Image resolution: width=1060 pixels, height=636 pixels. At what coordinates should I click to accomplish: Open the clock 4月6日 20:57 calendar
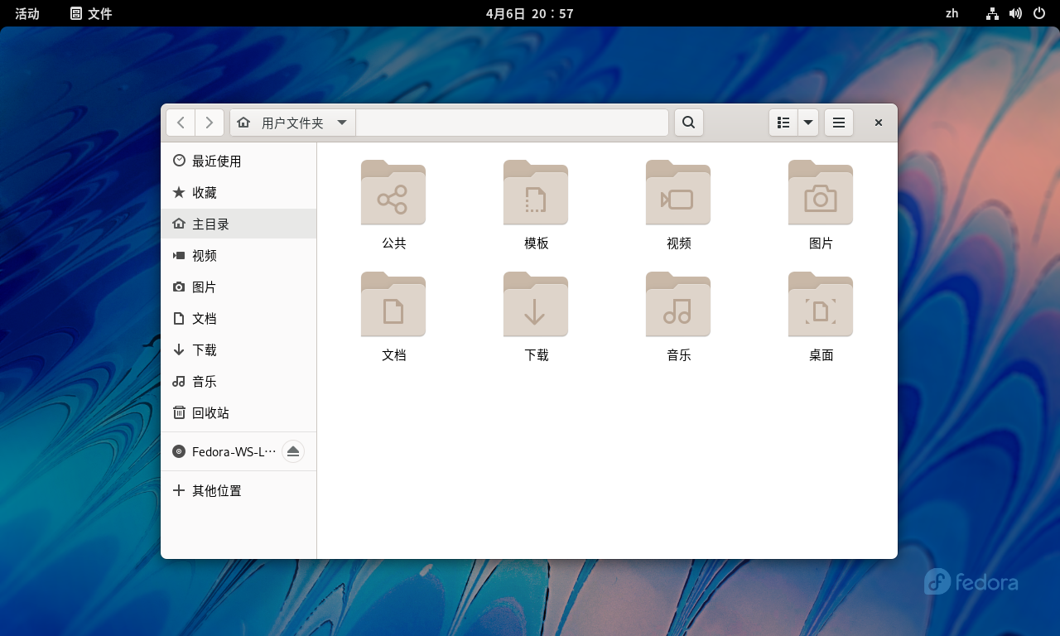[x=530, y=13]
